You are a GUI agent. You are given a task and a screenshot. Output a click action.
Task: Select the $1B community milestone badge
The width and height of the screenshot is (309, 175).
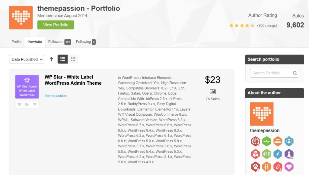click(266, 154)
